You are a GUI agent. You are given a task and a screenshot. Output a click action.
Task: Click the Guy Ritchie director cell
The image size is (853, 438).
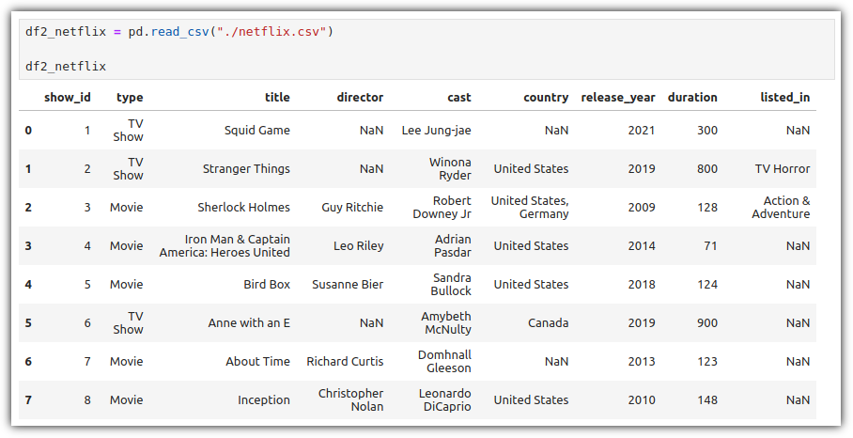352,208
